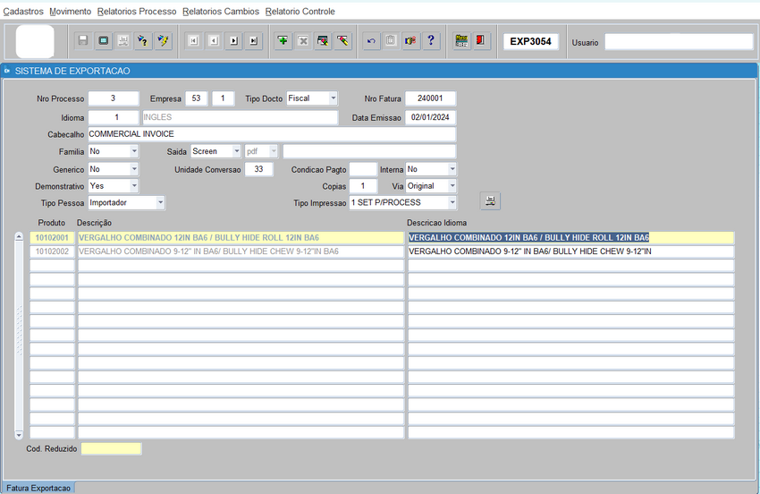Click the Cod. Reduzido yellow field
760x494 pixels.
[111, 449]
